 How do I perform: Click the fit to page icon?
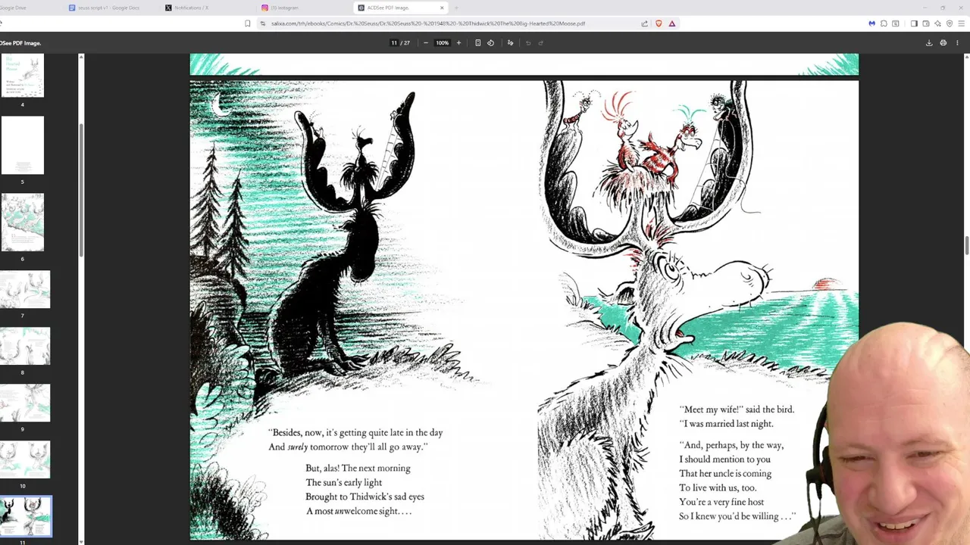point(477,42)
